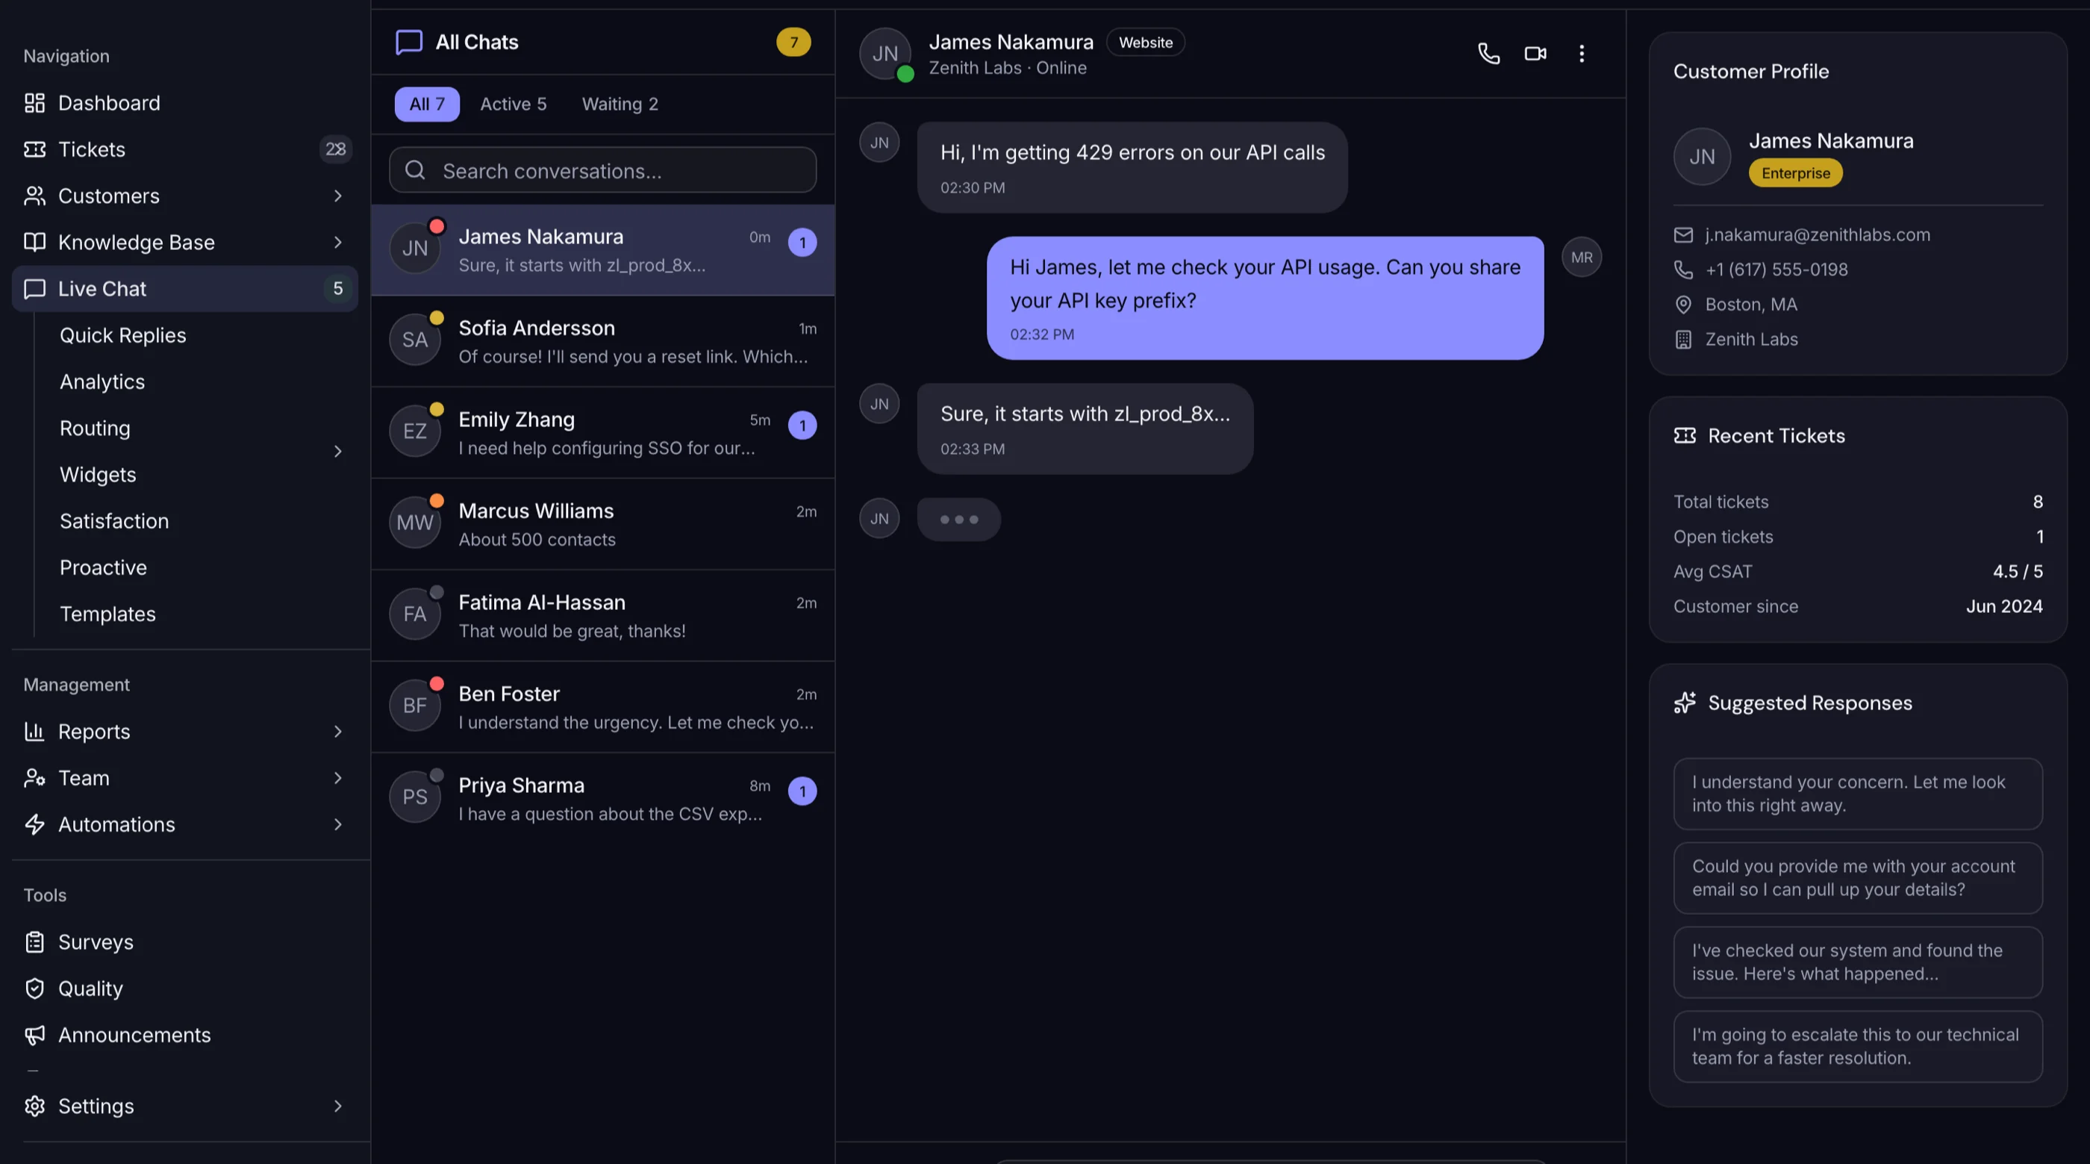
Task: Start a video call from chat header
Action: click(1534, 54)
